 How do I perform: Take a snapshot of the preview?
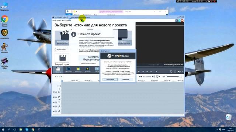pyautogui.click(x=171, y=71)
